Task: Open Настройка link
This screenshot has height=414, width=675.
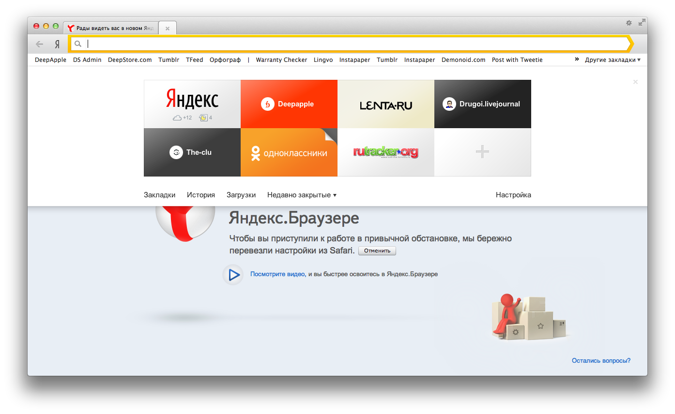Action: 513,195
